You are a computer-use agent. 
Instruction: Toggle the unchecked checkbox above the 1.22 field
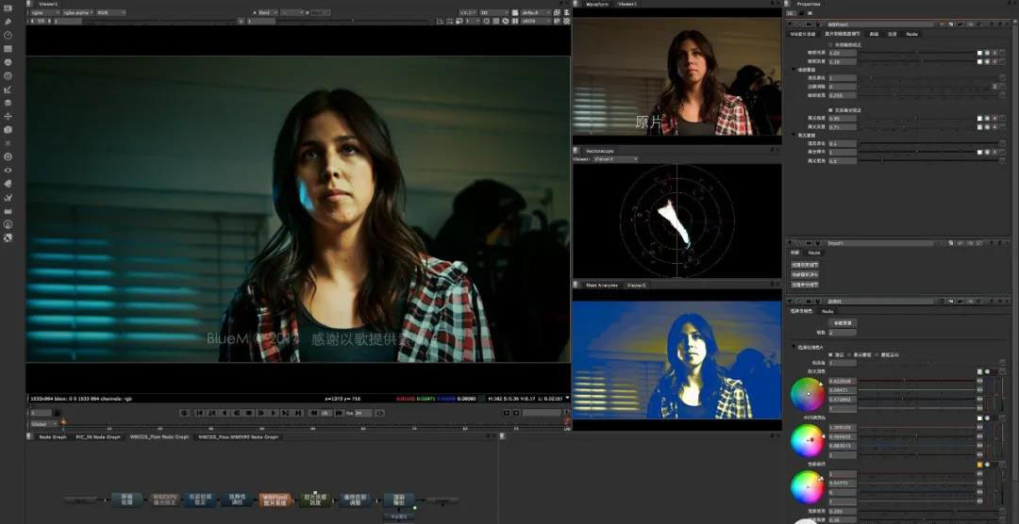pyautogui.click(x=830, y=45)
